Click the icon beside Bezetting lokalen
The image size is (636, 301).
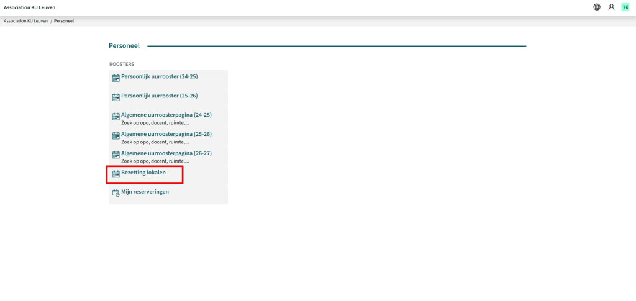tap(116, 174)
